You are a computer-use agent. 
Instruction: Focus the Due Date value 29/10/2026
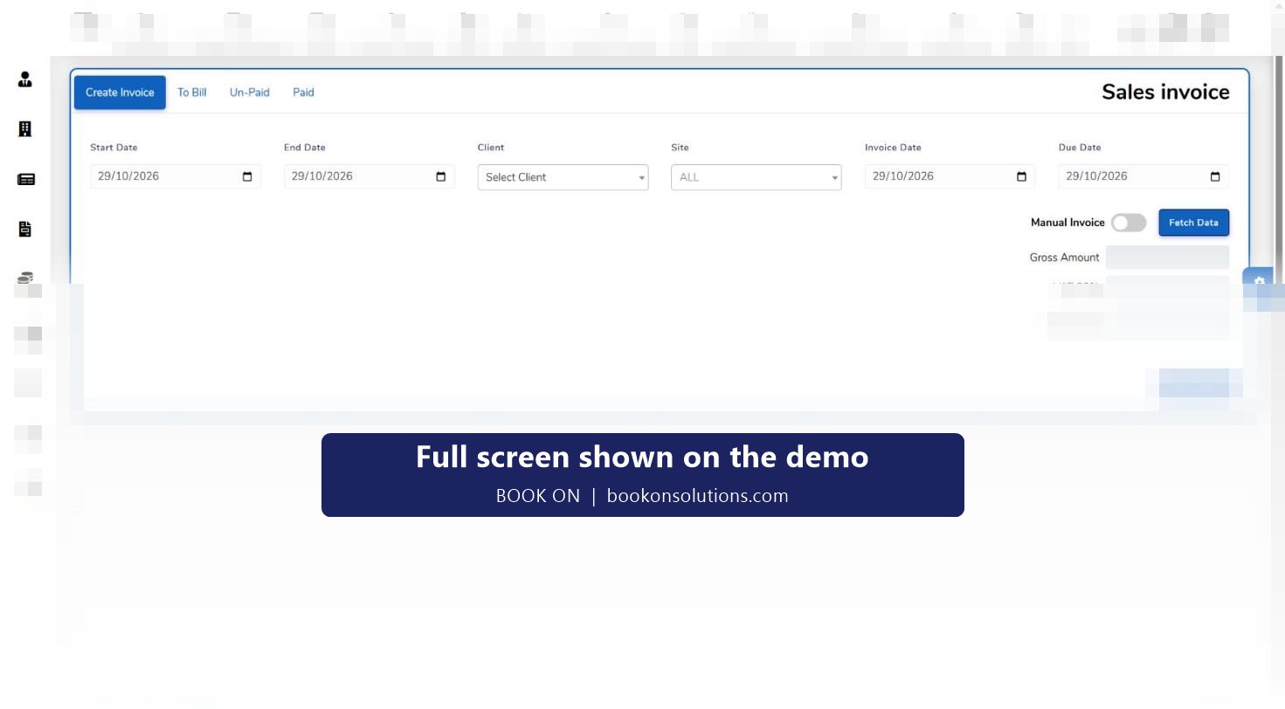pyautogui.click(x=1097, y=176)
